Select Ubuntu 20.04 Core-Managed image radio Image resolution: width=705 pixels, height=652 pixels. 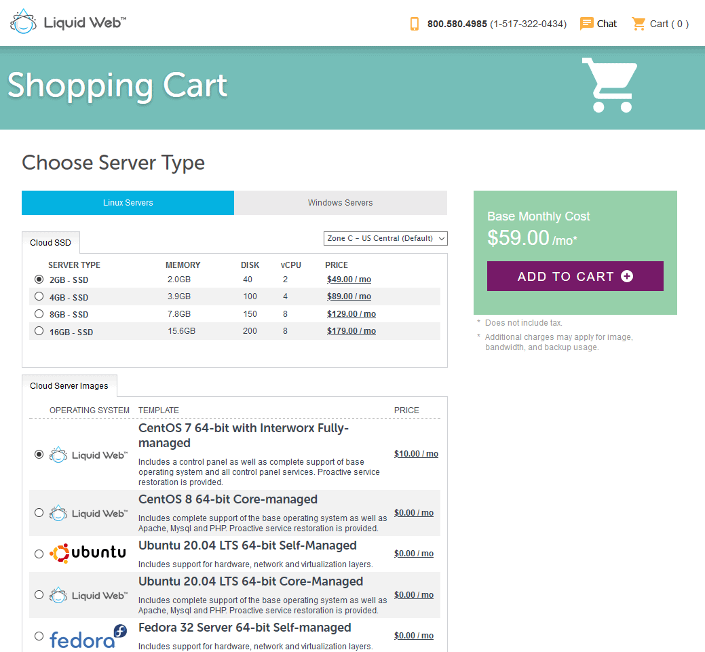[x=39, y=595]
